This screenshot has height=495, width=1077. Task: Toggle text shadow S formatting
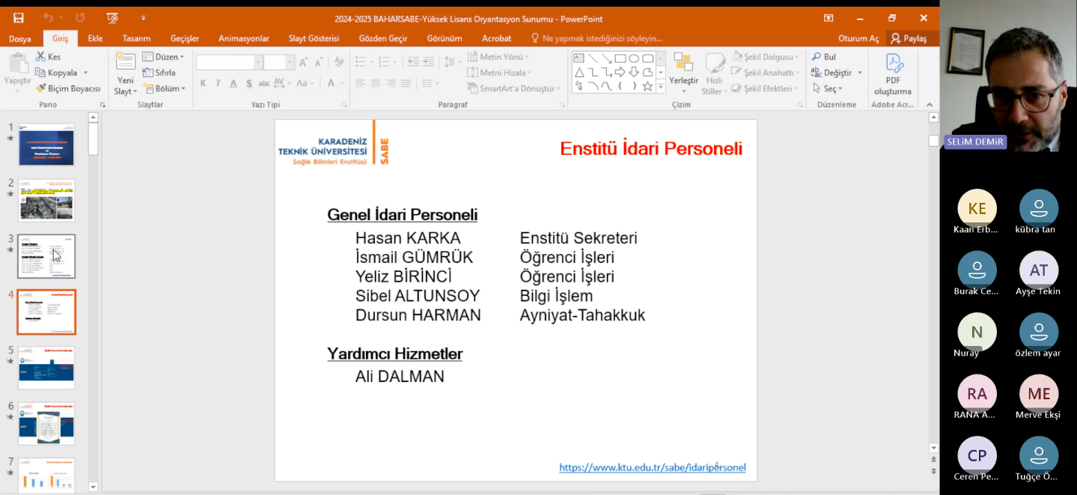tap(248, 83)
